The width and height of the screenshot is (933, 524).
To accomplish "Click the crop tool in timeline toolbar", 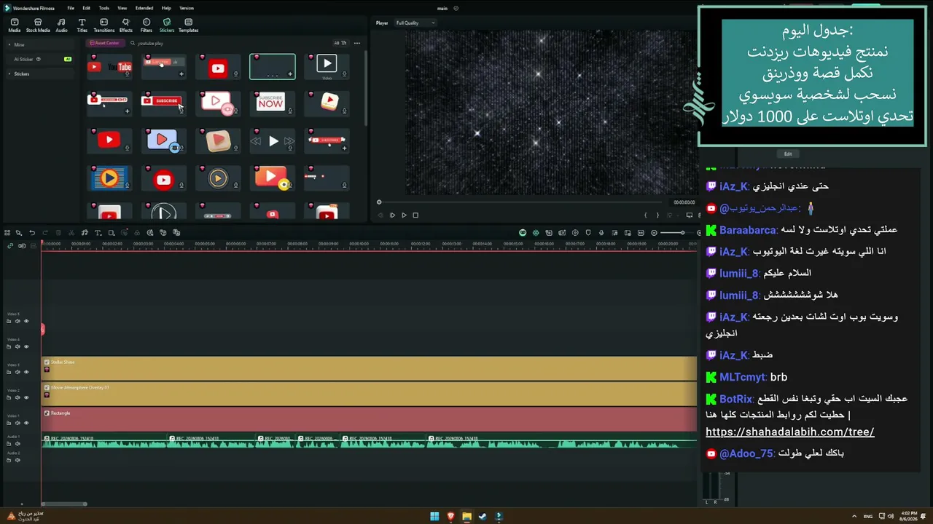I will 111,233.
